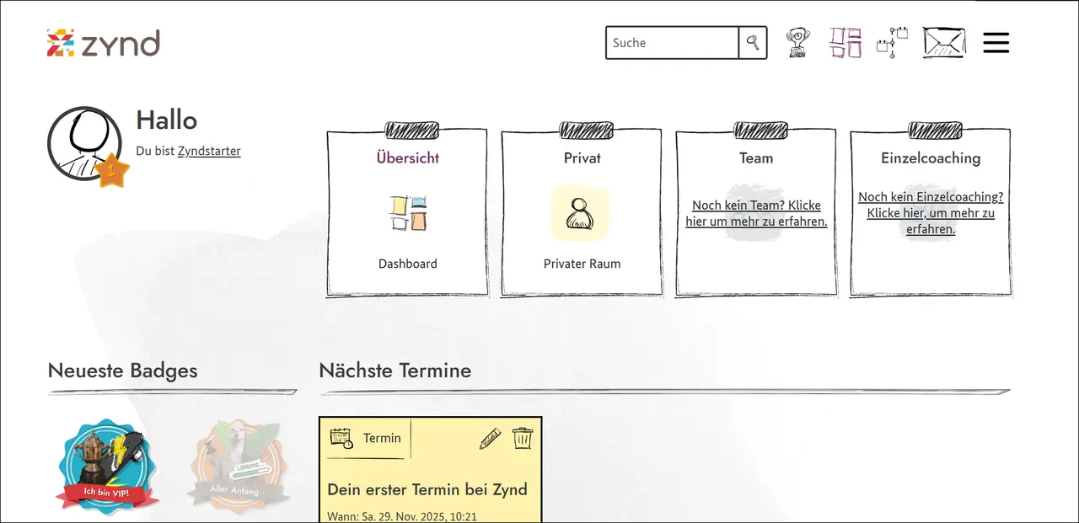Viewport: 1079px width, 523px height.
Task: Open the envelope messages icon
Action: click(944, 42)
